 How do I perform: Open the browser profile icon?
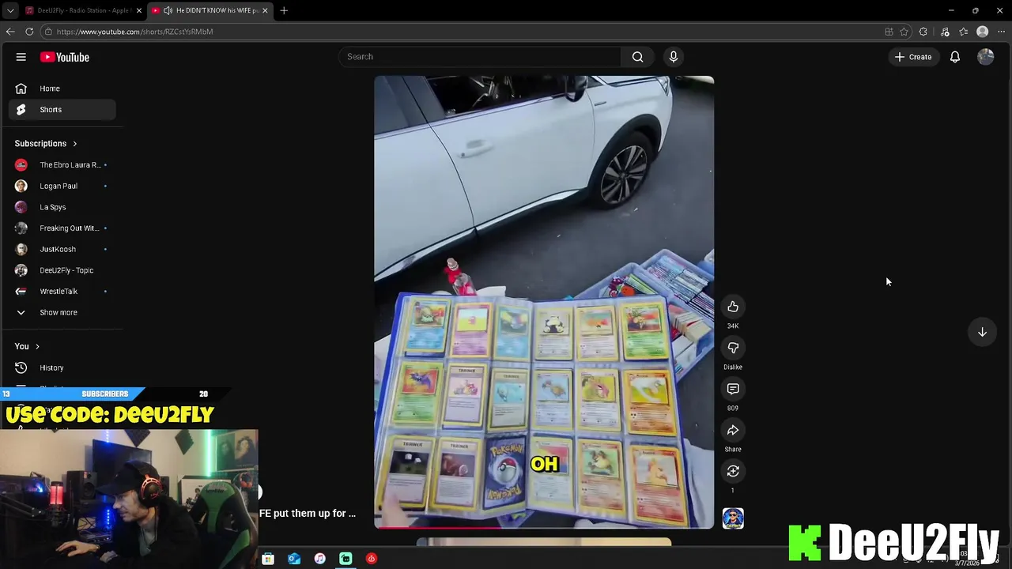point(983,32)
